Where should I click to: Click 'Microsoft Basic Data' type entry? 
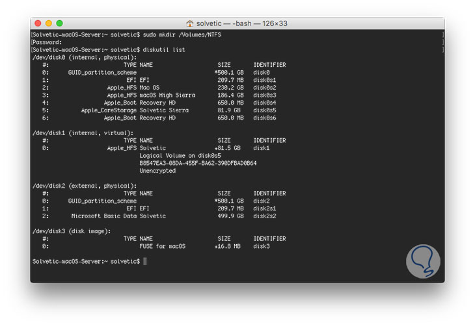tap(104, 216)
